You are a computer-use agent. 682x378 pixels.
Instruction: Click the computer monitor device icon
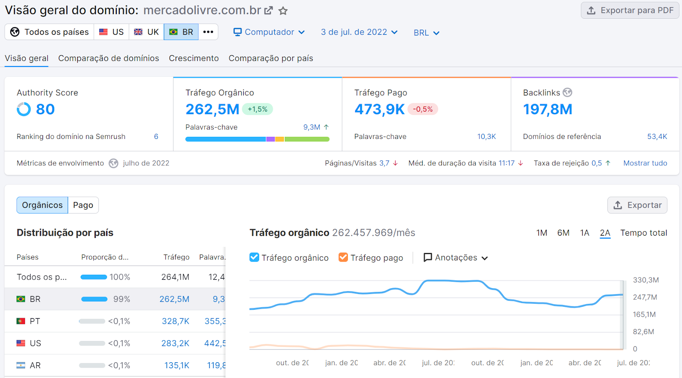click(x=237, y=32)
